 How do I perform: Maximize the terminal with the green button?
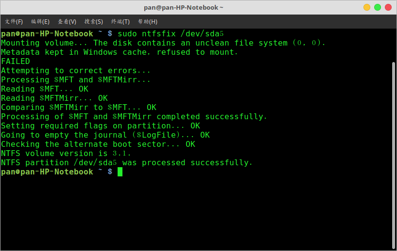378,7
